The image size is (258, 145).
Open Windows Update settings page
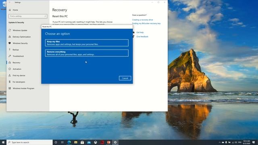(20, 31)
